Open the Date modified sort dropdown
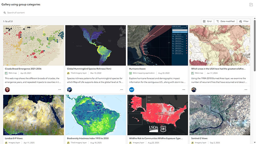Image resolution: width=256 pixels, height=144 pixels. 225,21
